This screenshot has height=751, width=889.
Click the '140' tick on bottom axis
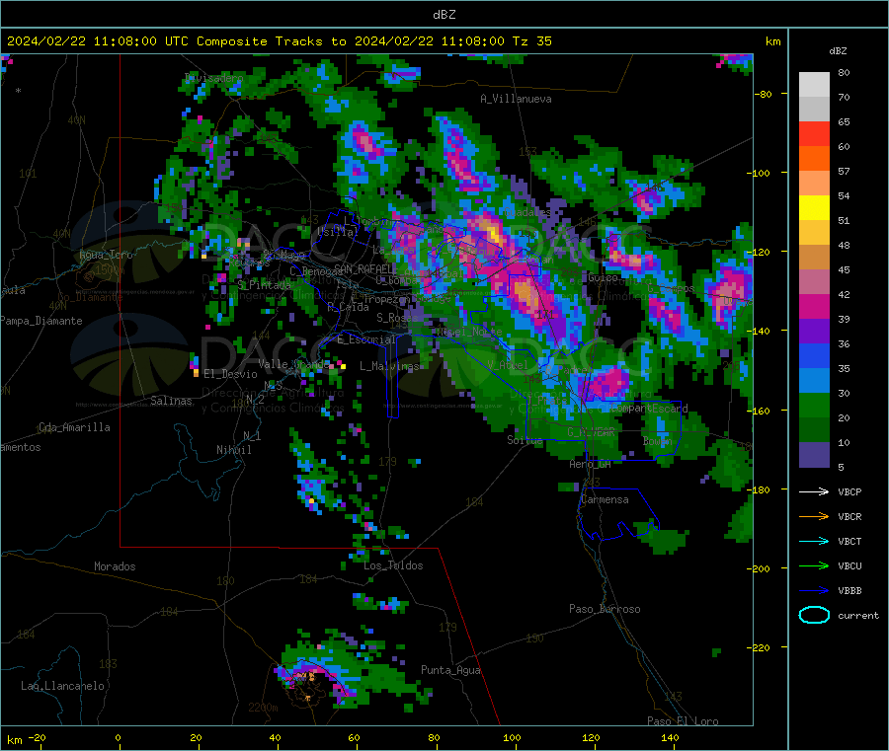pos(670,737)
